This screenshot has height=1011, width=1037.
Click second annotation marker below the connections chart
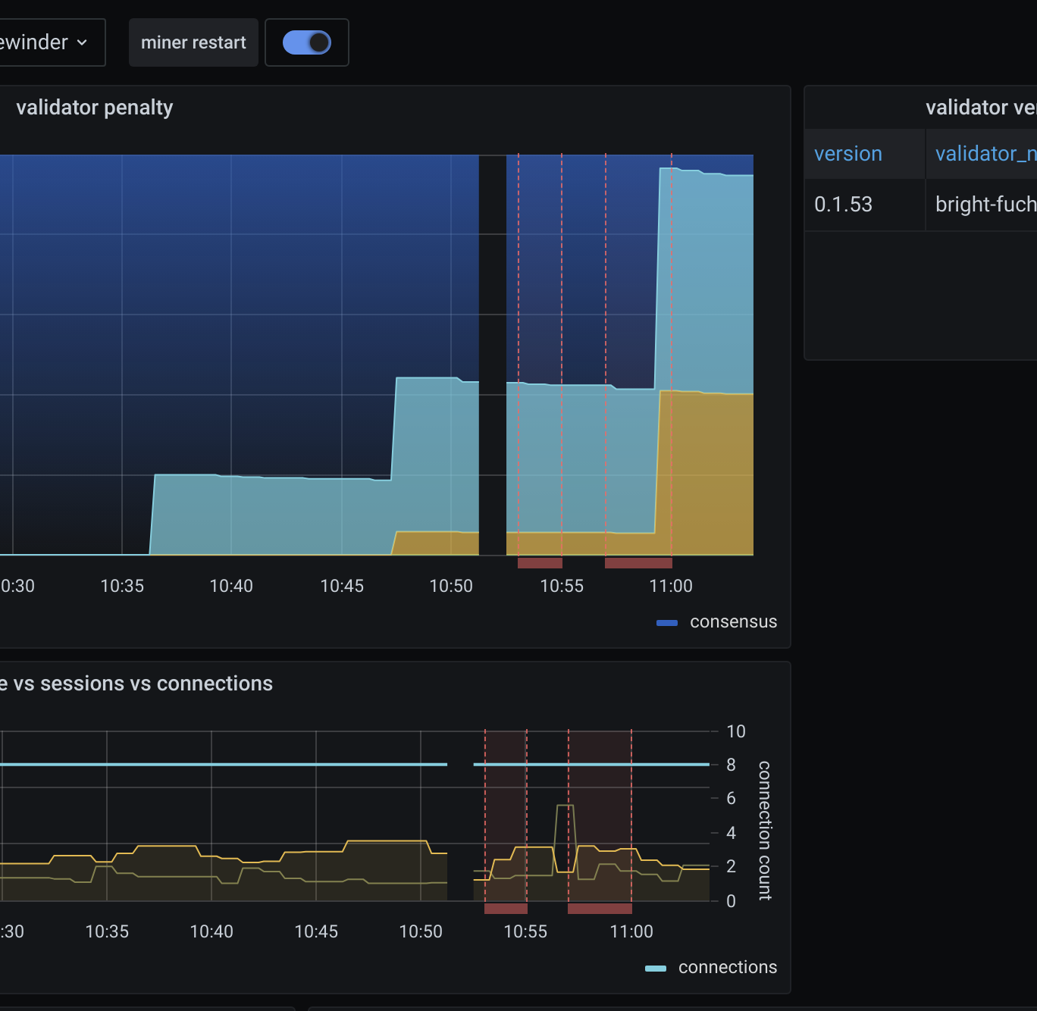[600, 908]
